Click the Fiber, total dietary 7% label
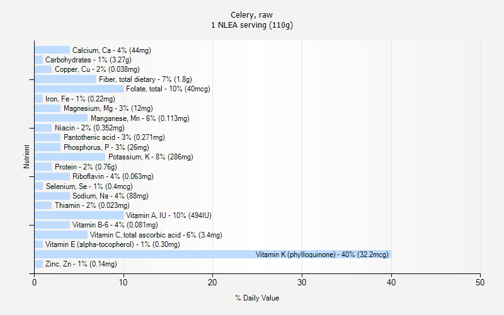The height and width of the screenshot is (315, 504). coord(146,79)
